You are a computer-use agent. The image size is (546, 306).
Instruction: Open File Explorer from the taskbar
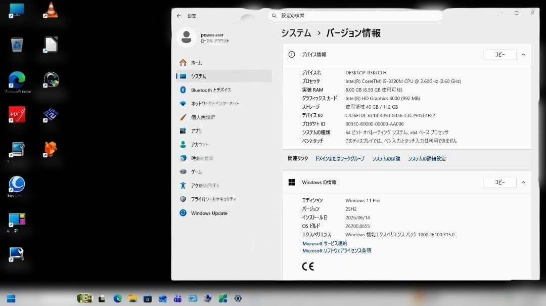click(132, 298)
